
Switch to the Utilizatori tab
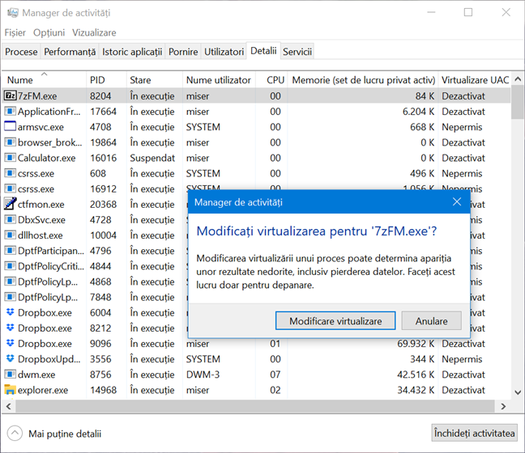point(224,52)
